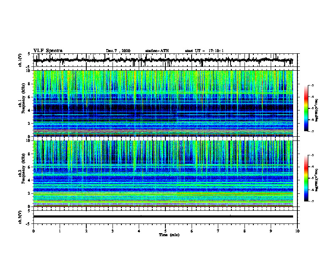The image size is (335, 259).
Task: Click the date text "Dec. 7, 2020"
Action: coord(118,51)
